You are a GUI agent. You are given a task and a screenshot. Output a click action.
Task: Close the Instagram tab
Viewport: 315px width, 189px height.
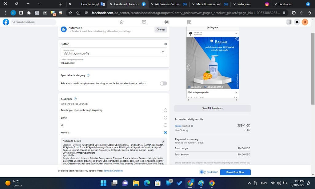pyautogui.click(x=234, y=4)
